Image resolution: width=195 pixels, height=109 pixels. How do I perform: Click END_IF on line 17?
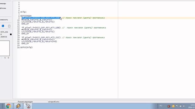(x=25, y=34)
